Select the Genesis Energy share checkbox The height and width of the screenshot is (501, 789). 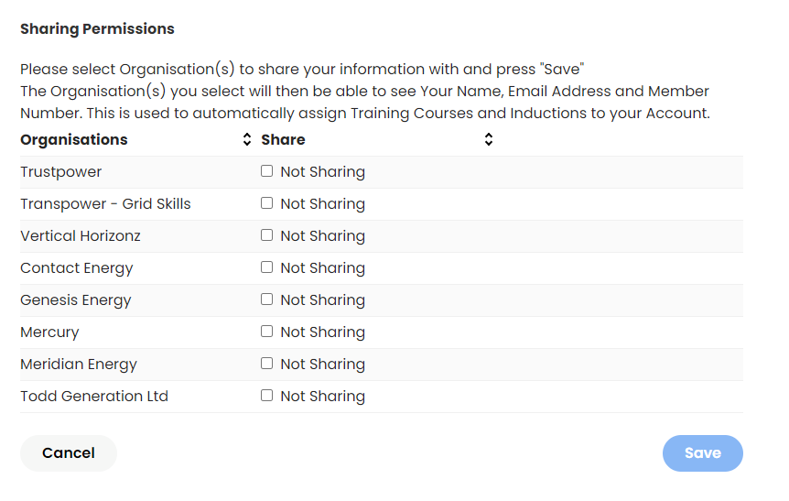coord(267,300)
